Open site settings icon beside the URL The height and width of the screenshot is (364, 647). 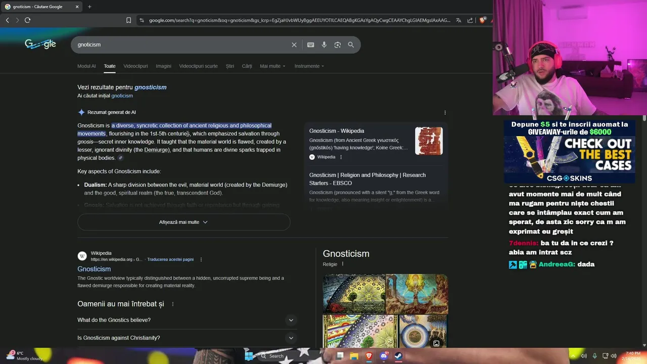[x=142, y=20]
